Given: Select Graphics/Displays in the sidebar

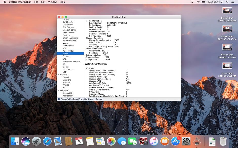Looking at the screenshot, I should pyautogui.click(x=70, y=38).
